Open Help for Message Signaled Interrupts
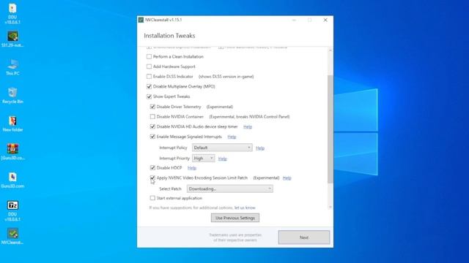Viewport: 469px width, 263px height. tap(232, 137)
